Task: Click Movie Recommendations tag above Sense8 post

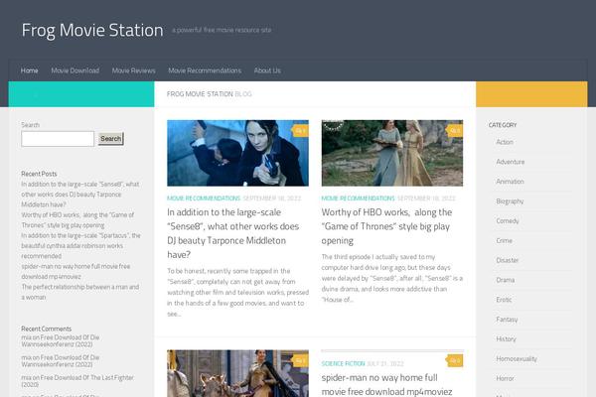Action: pos(204,198)
